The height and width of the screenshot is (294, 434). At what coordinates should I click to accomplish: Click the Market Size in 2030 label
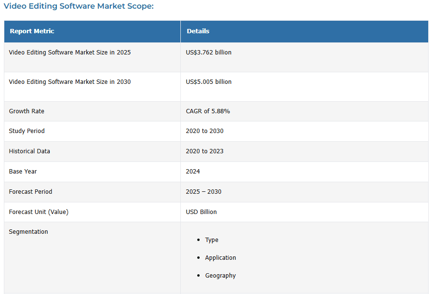pos(70,82)
